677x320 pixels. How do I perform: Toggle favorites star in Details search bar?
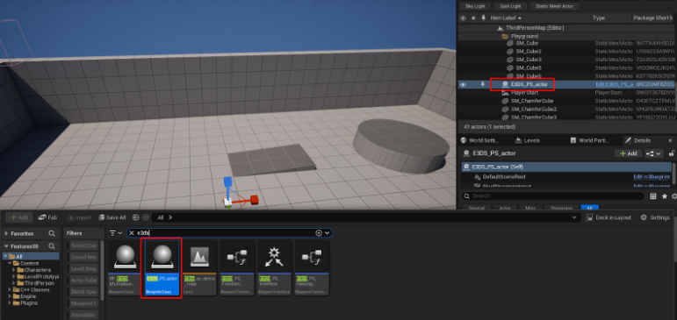664,196
